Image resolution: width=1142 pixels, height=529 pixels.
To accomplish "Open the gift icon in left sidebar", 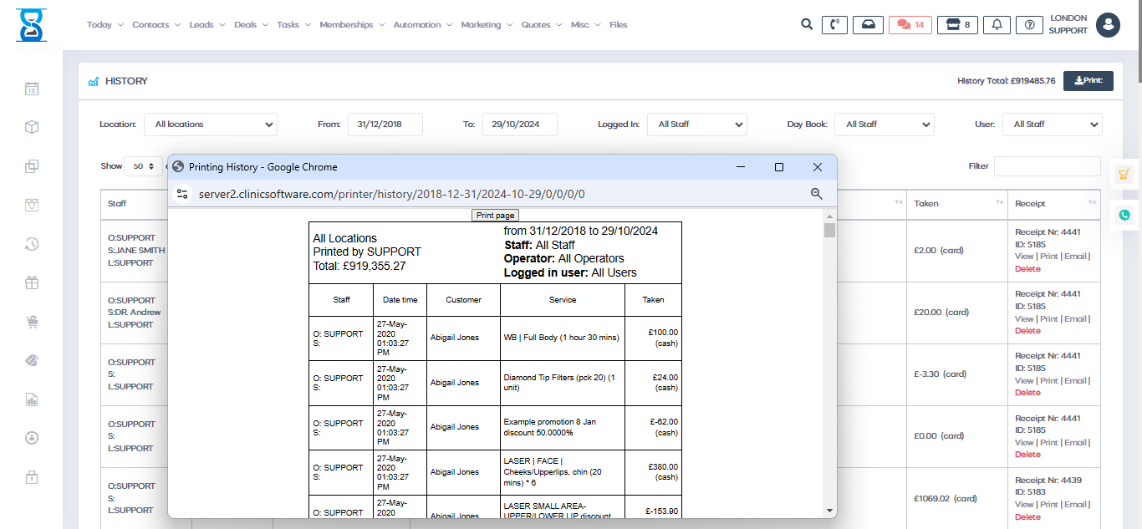I will 32,282.
